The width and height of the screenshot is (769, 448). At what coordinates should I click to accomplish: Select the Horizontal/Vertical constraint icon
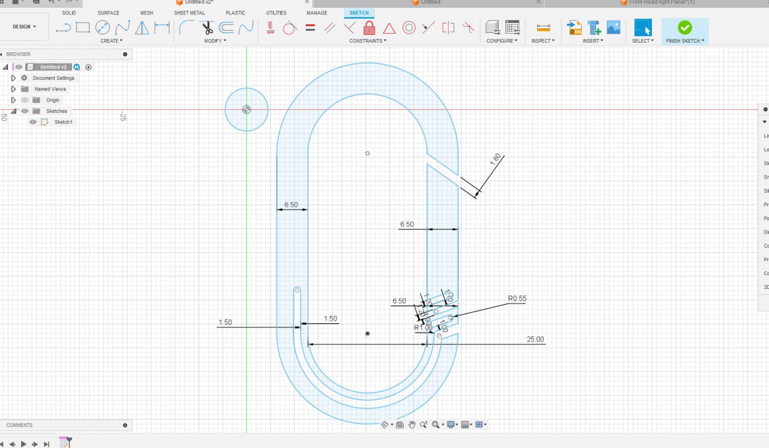coord(270,28)
